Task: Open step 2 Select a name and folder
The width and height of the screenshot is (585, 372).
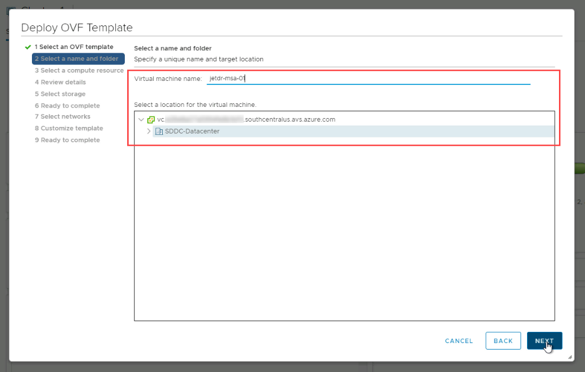Action: point(79,59)
